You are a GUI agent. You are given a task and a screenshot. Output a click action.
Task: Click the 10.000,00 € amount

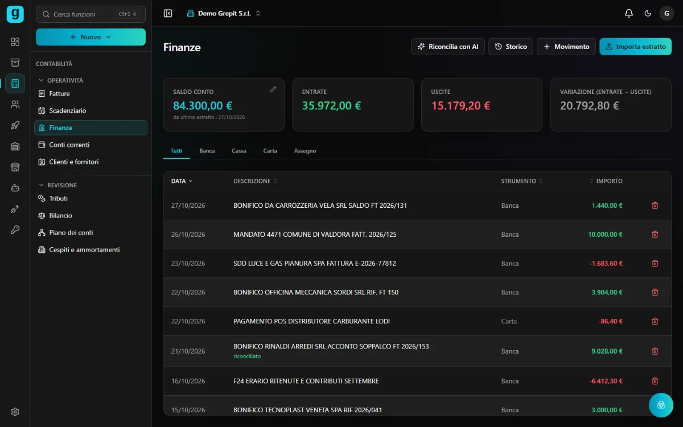606,235
